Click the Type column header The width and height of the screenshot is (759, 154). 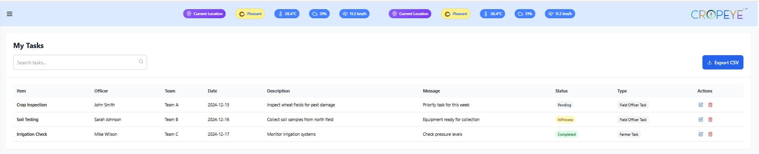622,91
